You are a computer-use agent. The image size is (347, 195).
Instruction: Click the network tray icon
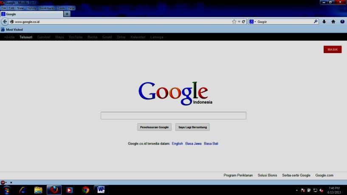click(315, 190)
